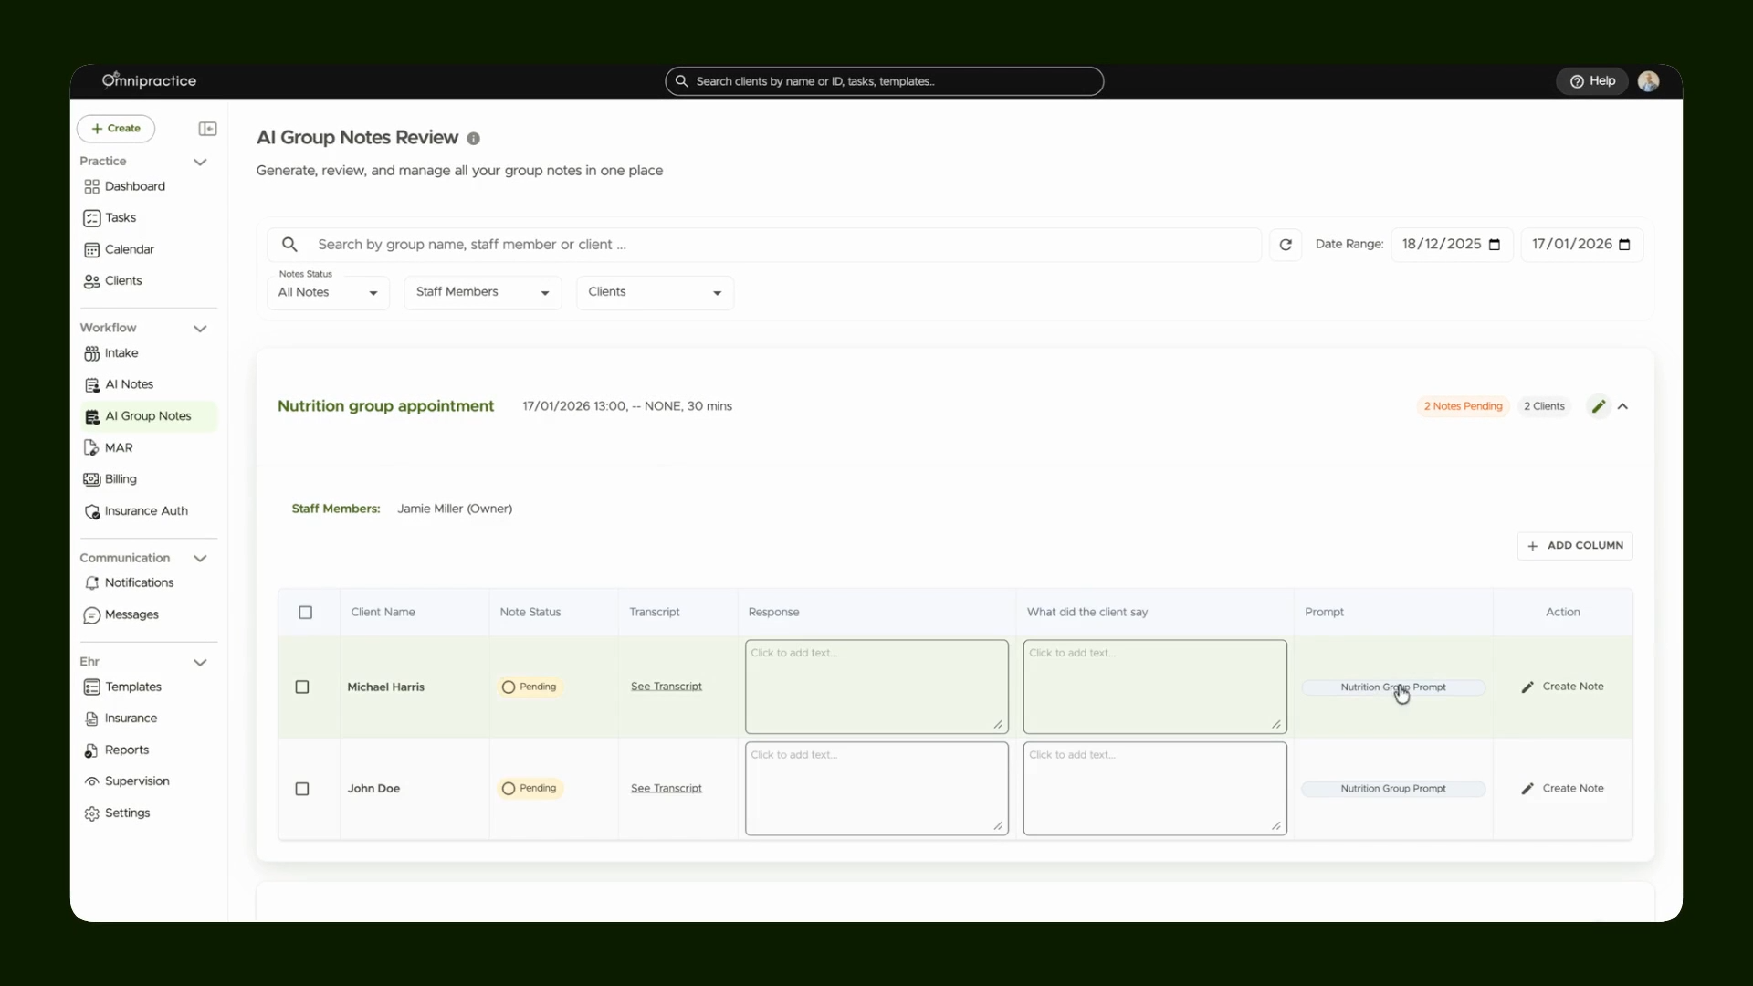Screen dimensions: 1753x986
Task: Collapse the Nutrition group appointment chevron
Action: pos(1622,406)
